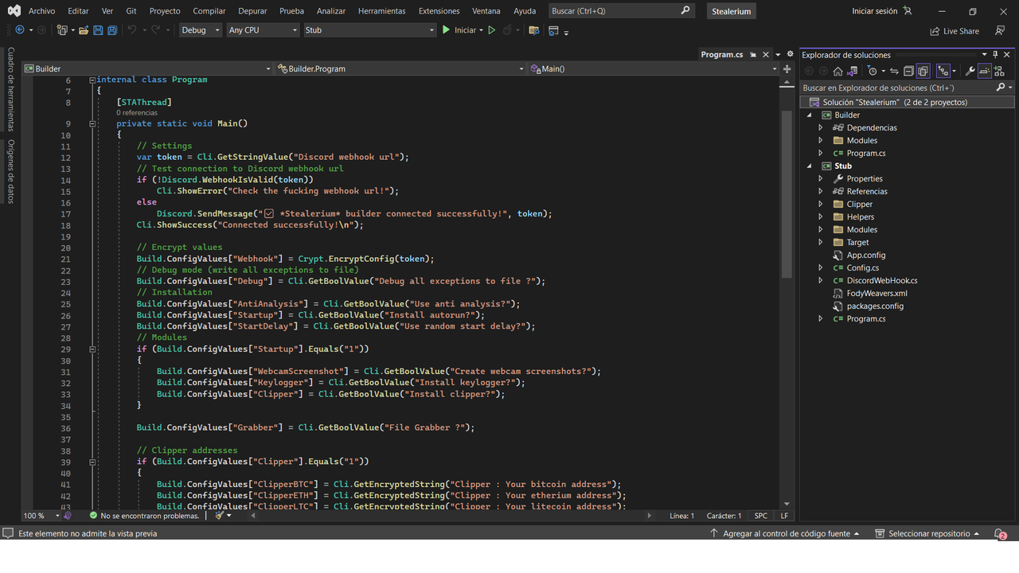
Task: Click Agregar al control de código fuente
Action: coord(785,534)
